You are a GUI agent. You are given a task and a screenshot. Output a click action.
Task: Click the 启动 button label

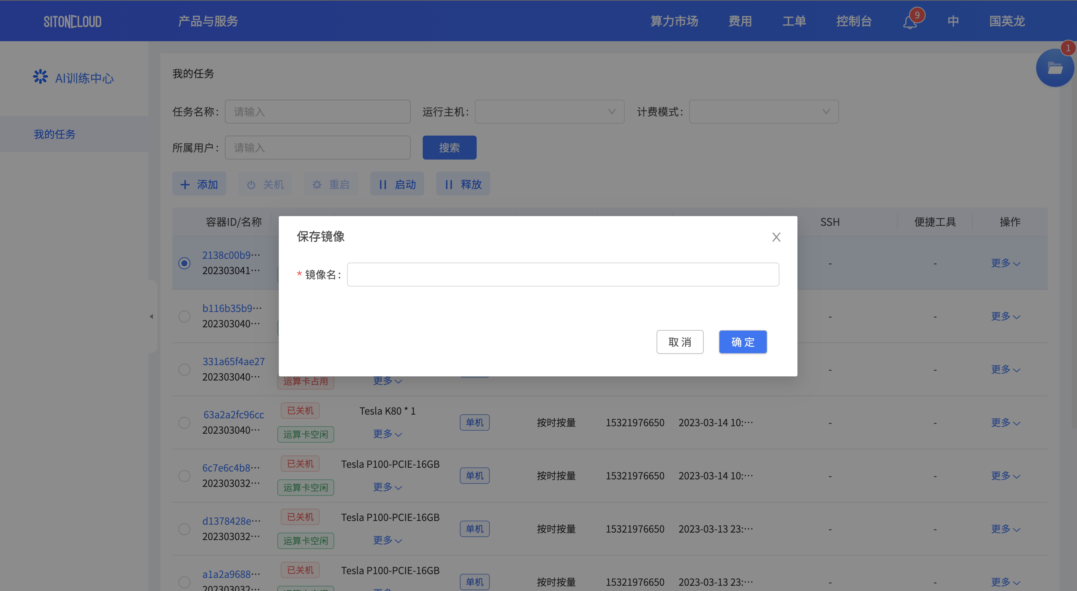pos(405,184)
